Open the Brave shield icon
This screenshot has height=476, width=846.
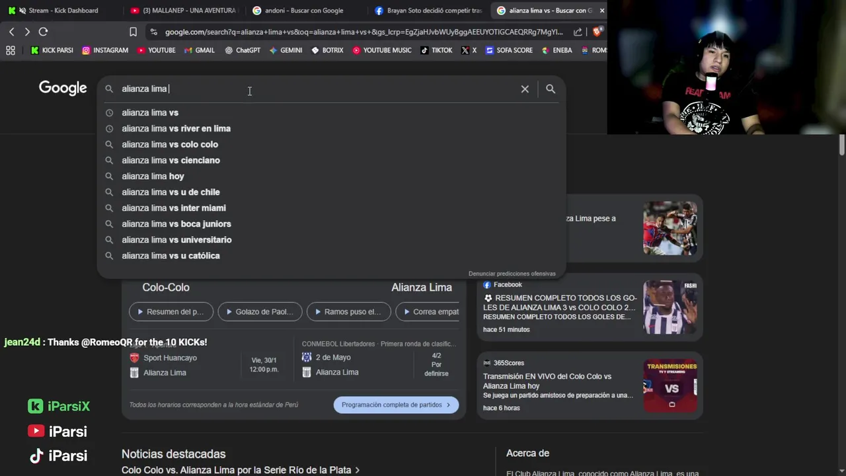point(597,32)
